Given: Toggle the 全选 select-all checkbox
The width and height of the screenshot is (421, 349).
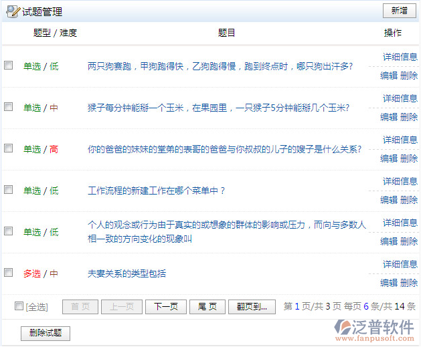Looking at the screenshot, I should point(19,306).
